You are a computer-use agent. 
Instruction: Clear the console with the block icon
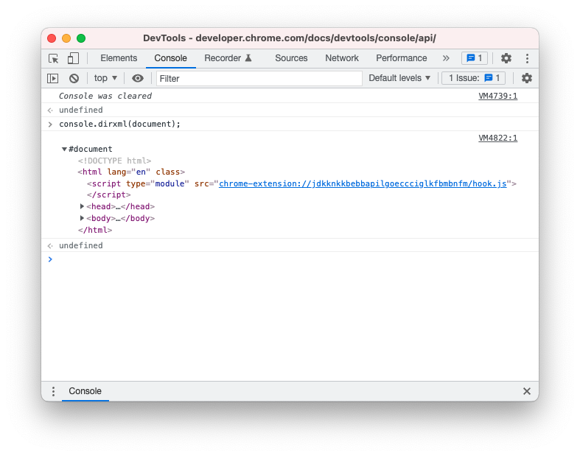(74, 78)
